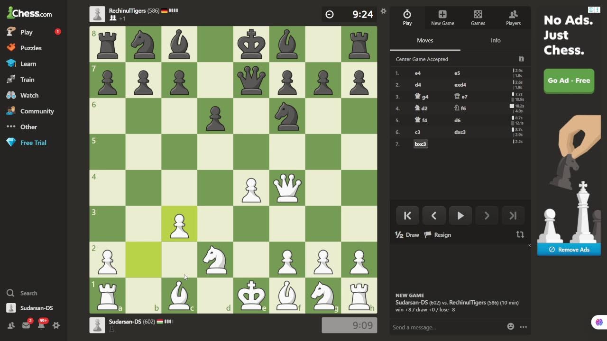The height and width of the screenshot is (341, 607).
Task: Open sidebar settings gear
Action: pyautogui.click(x=56, y=325)
